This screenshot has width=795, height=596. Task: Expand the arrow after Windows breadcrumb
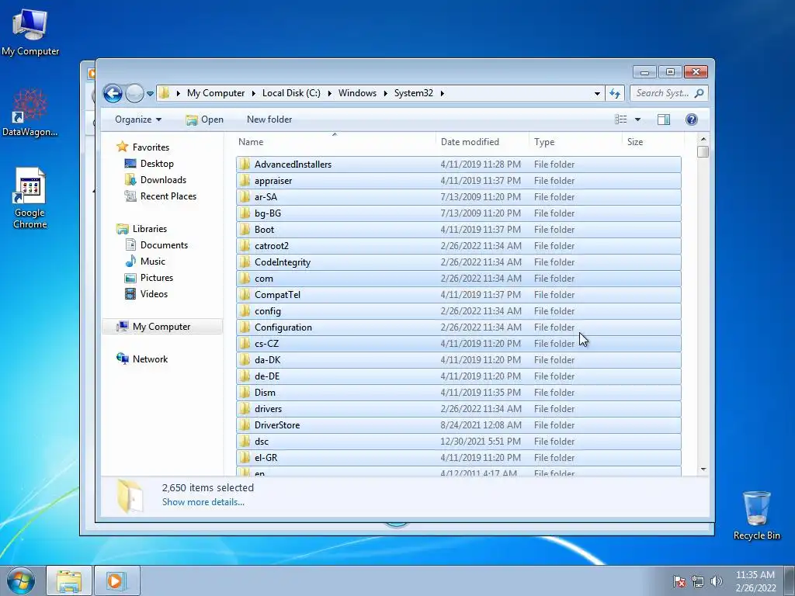point(385,93)
